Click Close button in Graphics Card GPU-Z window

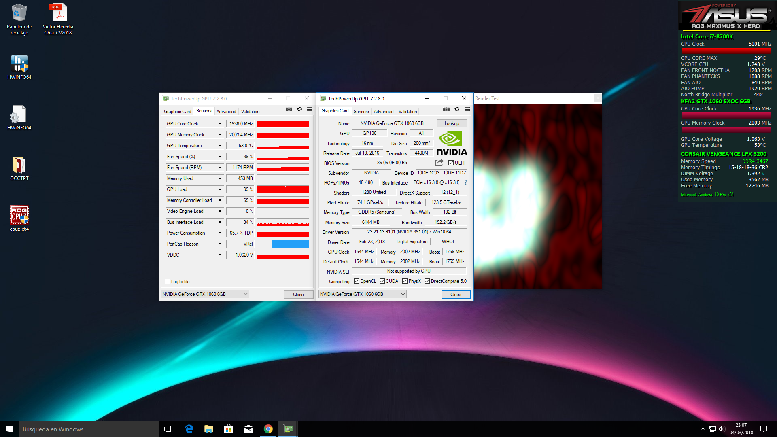click(x=456, y=295)
